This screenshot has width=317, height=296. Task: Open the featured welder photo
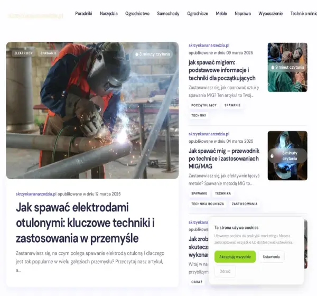(x=92, y=110)
